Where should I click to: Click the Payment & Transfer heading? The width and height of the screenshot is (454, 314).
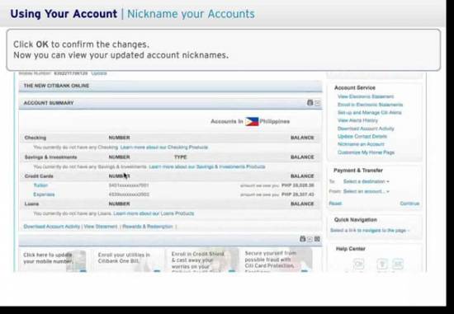358,171
